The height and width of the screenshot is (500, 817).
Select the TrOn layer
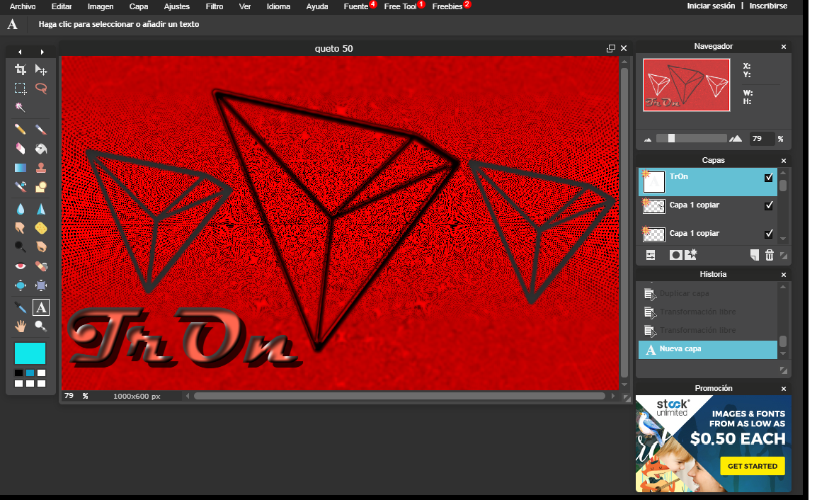(x=707, y=182)
